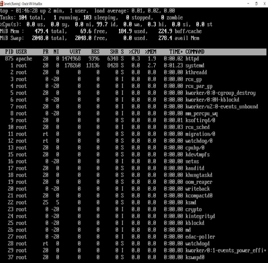This screenshot has width=268, height=263.
Task: Click the 0:01.23 TIME+ value
Action: click(173, 65)
